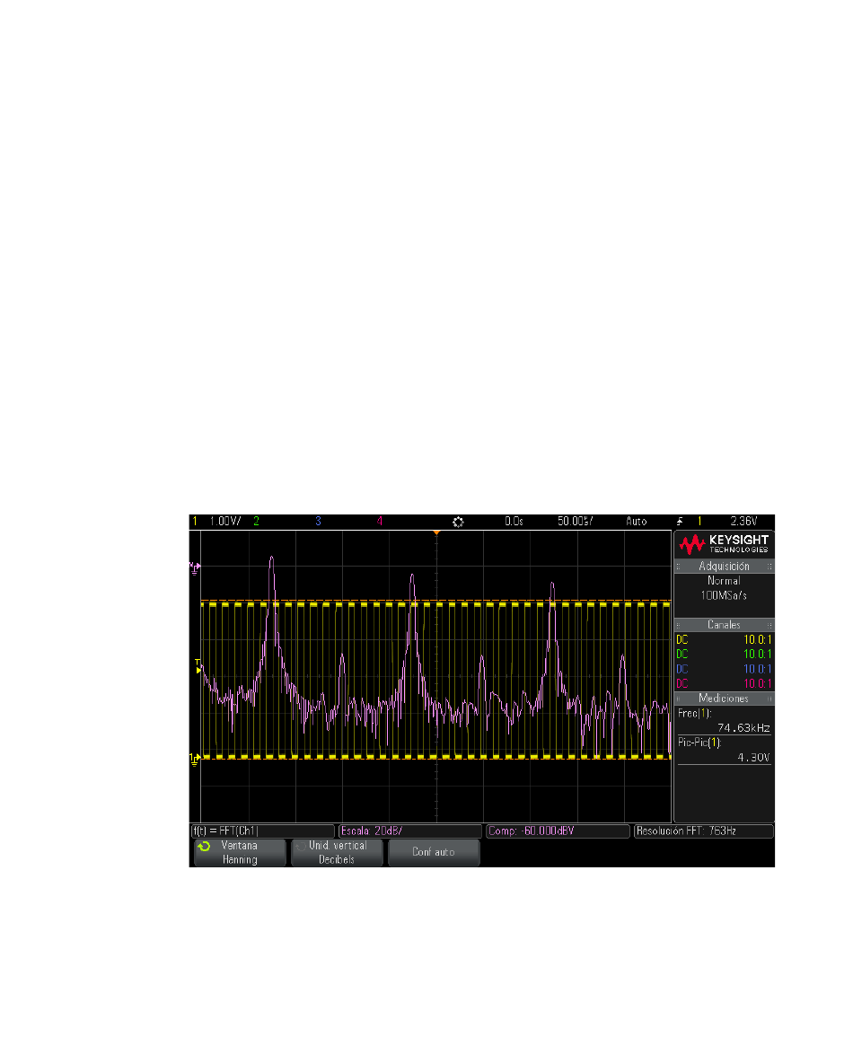Click the pink DC 10.0:1 channel row
The width and height of the screenshot is (853, 1046).
coord(724,684)
